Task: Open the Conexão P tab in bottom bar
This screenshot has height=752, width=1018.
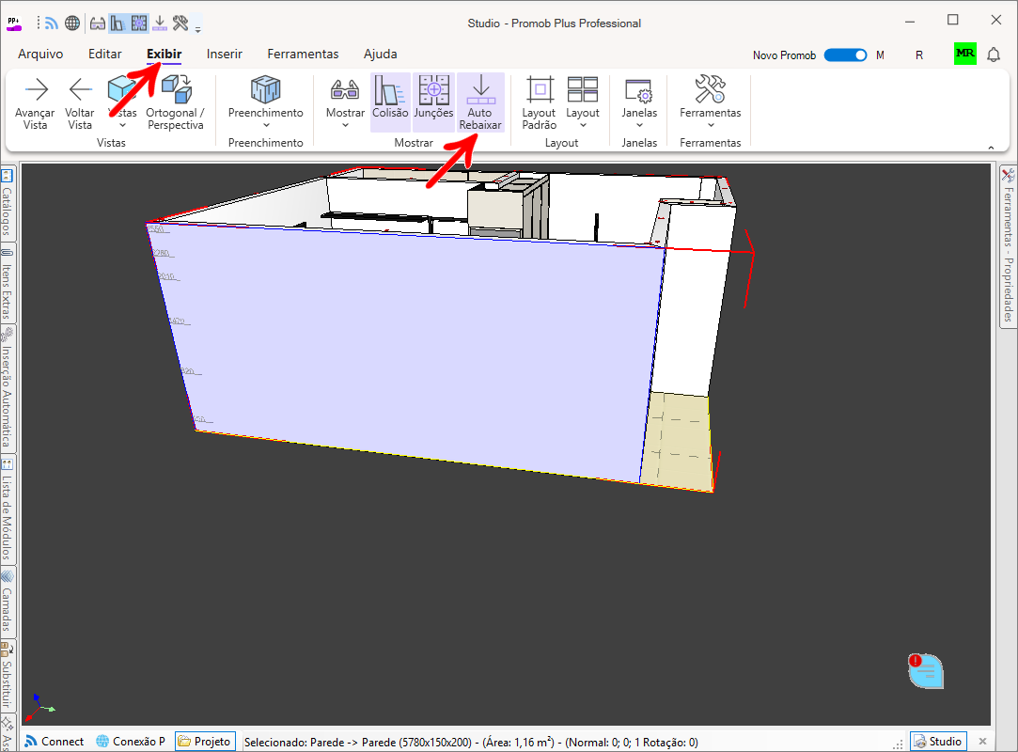Action: pos(131,742)
